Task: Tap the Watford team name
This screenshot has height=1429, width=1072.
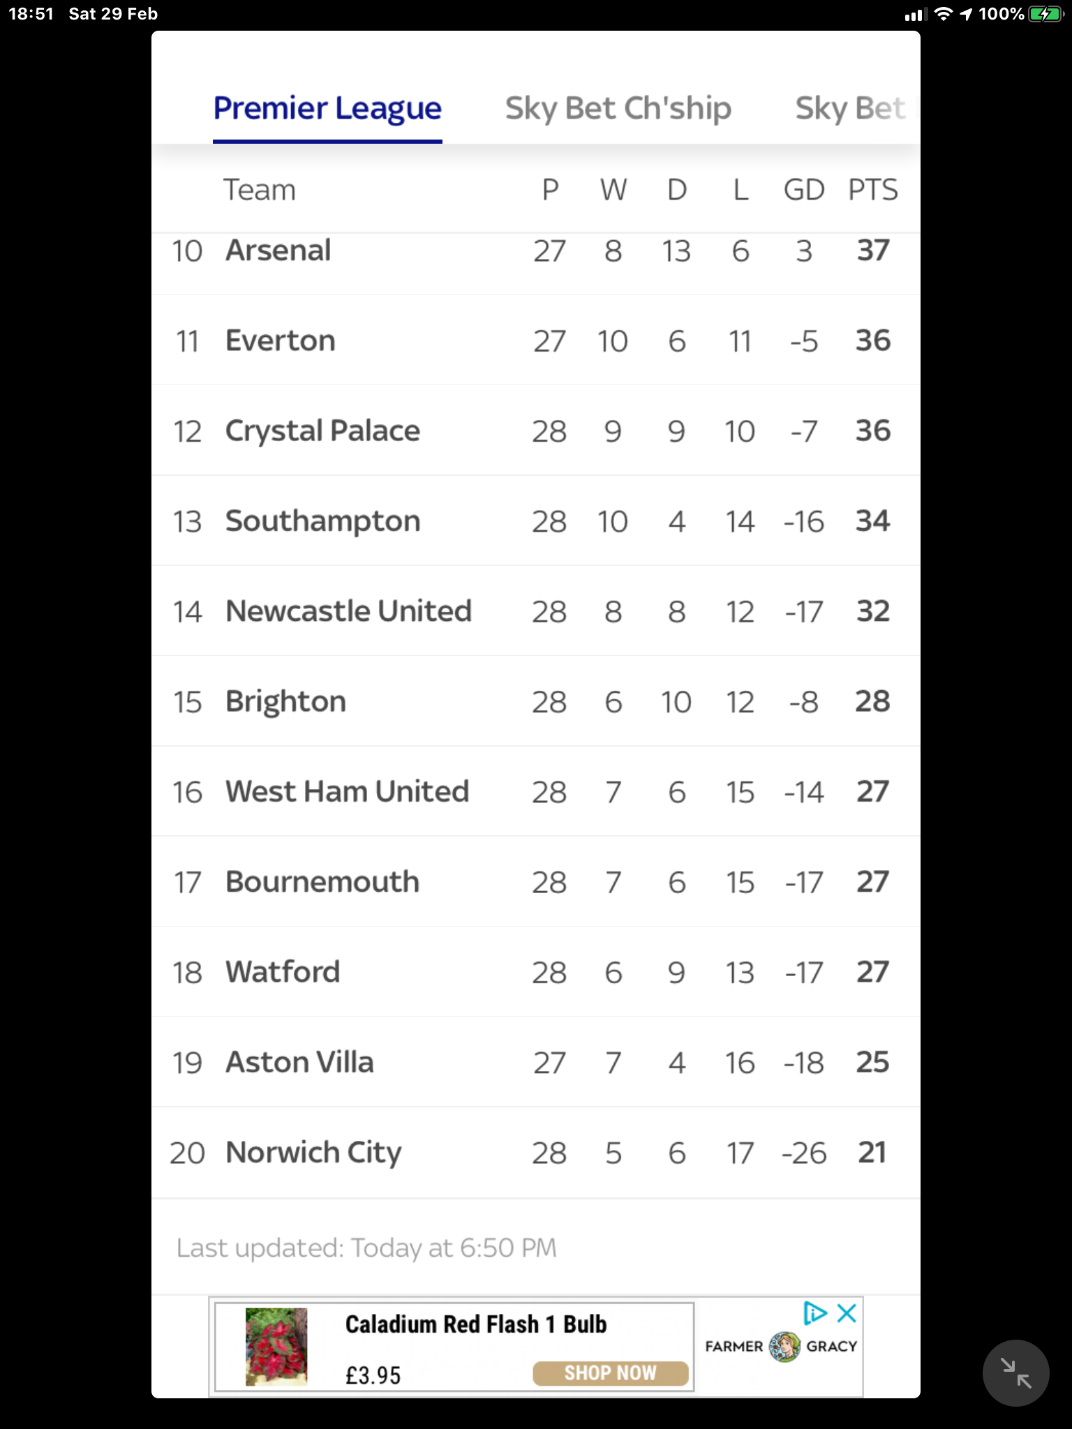Action: (x=283, y=971)
